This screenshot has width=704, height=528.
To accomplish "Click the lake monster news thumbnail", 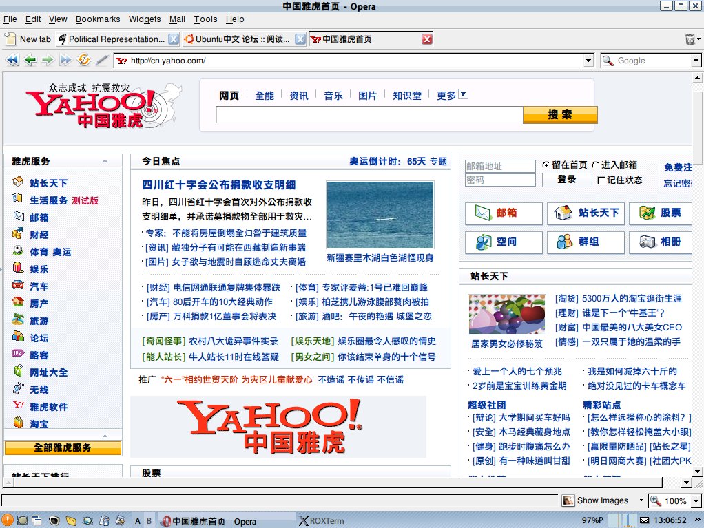I will (380, 214).
